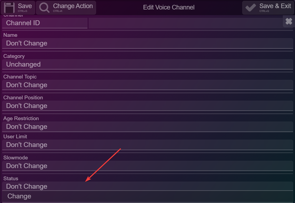Expand the Age Restriction dropdown

click(x=147, y=127)
